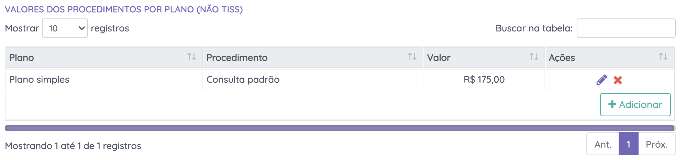
Task: Sort table by Valor column arrows
Action: [x=534, y=57]
